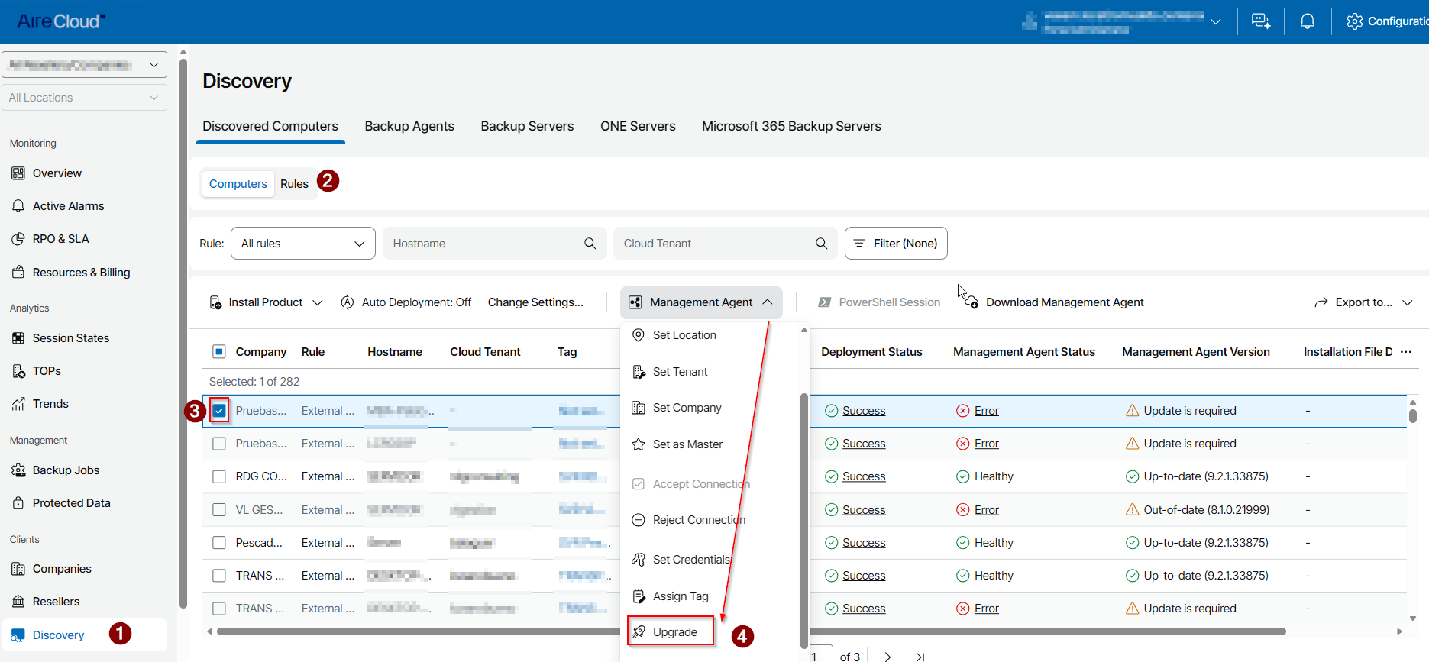Open Success link in RDG CO row
The image size is (1429, 662).
[x=864, y=476]
